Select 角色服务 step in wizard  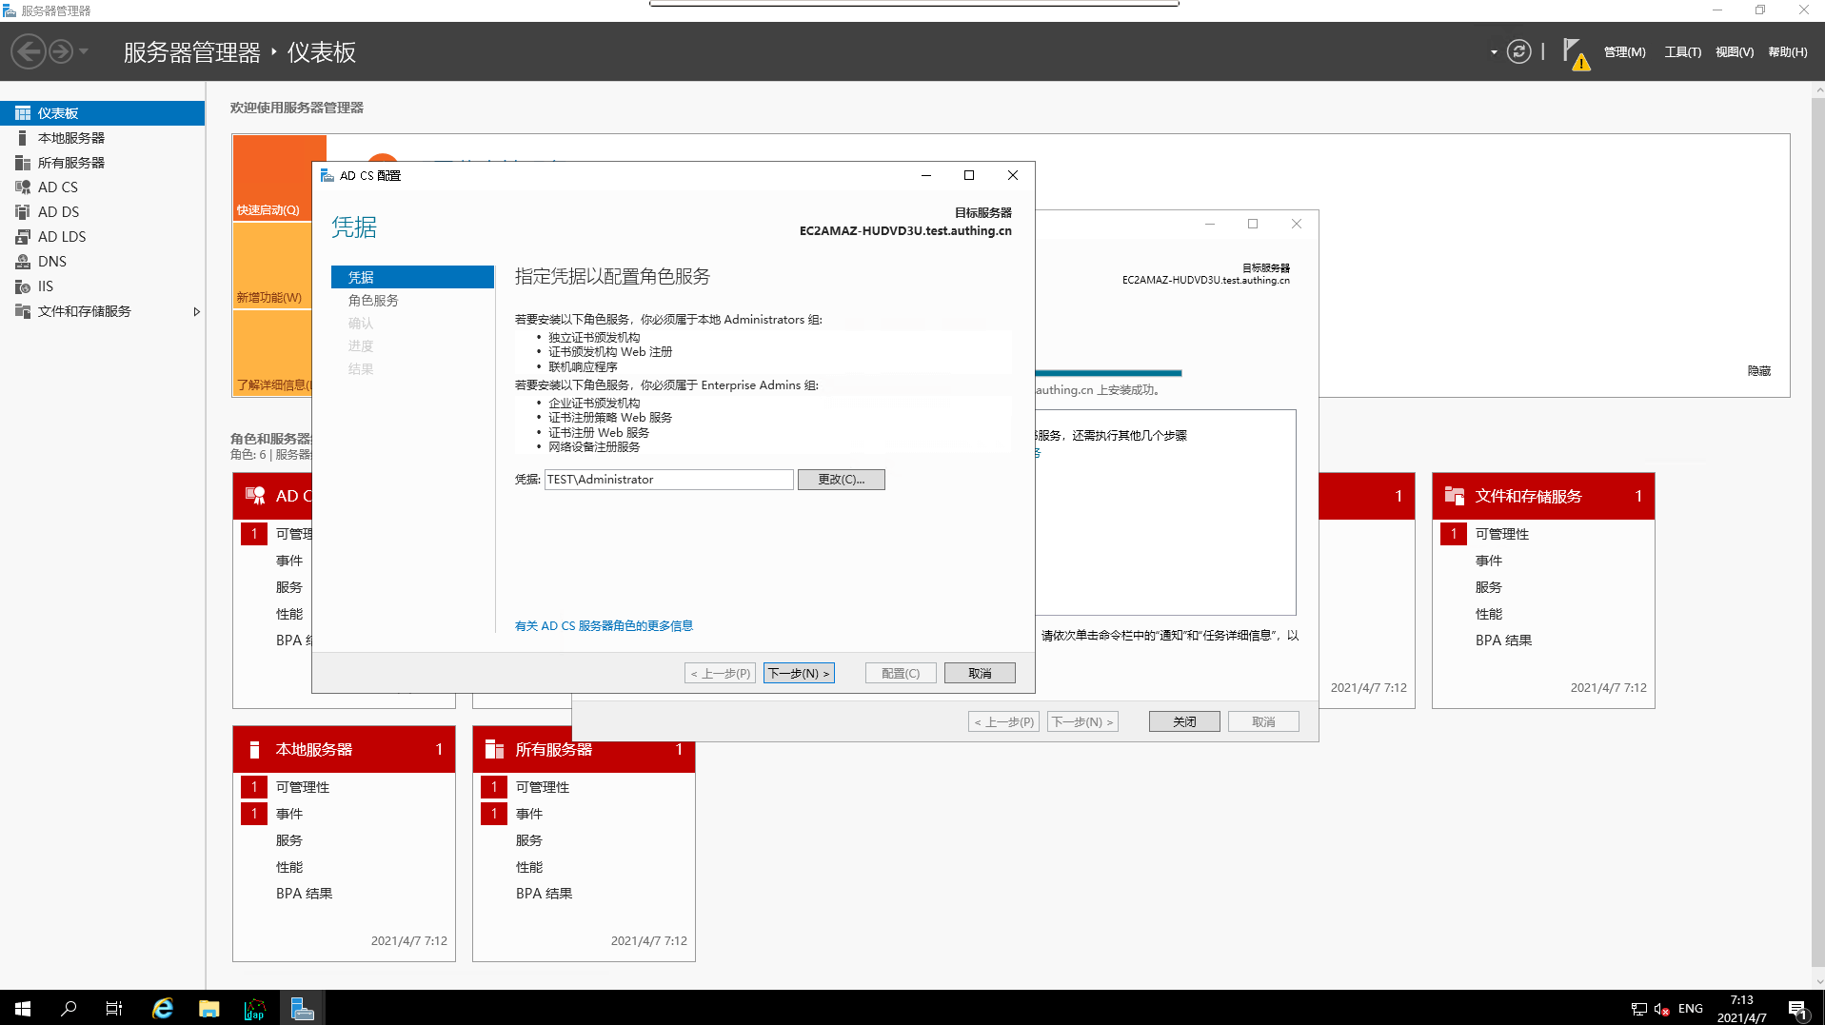pyautogui.click(x=373, y=301)
